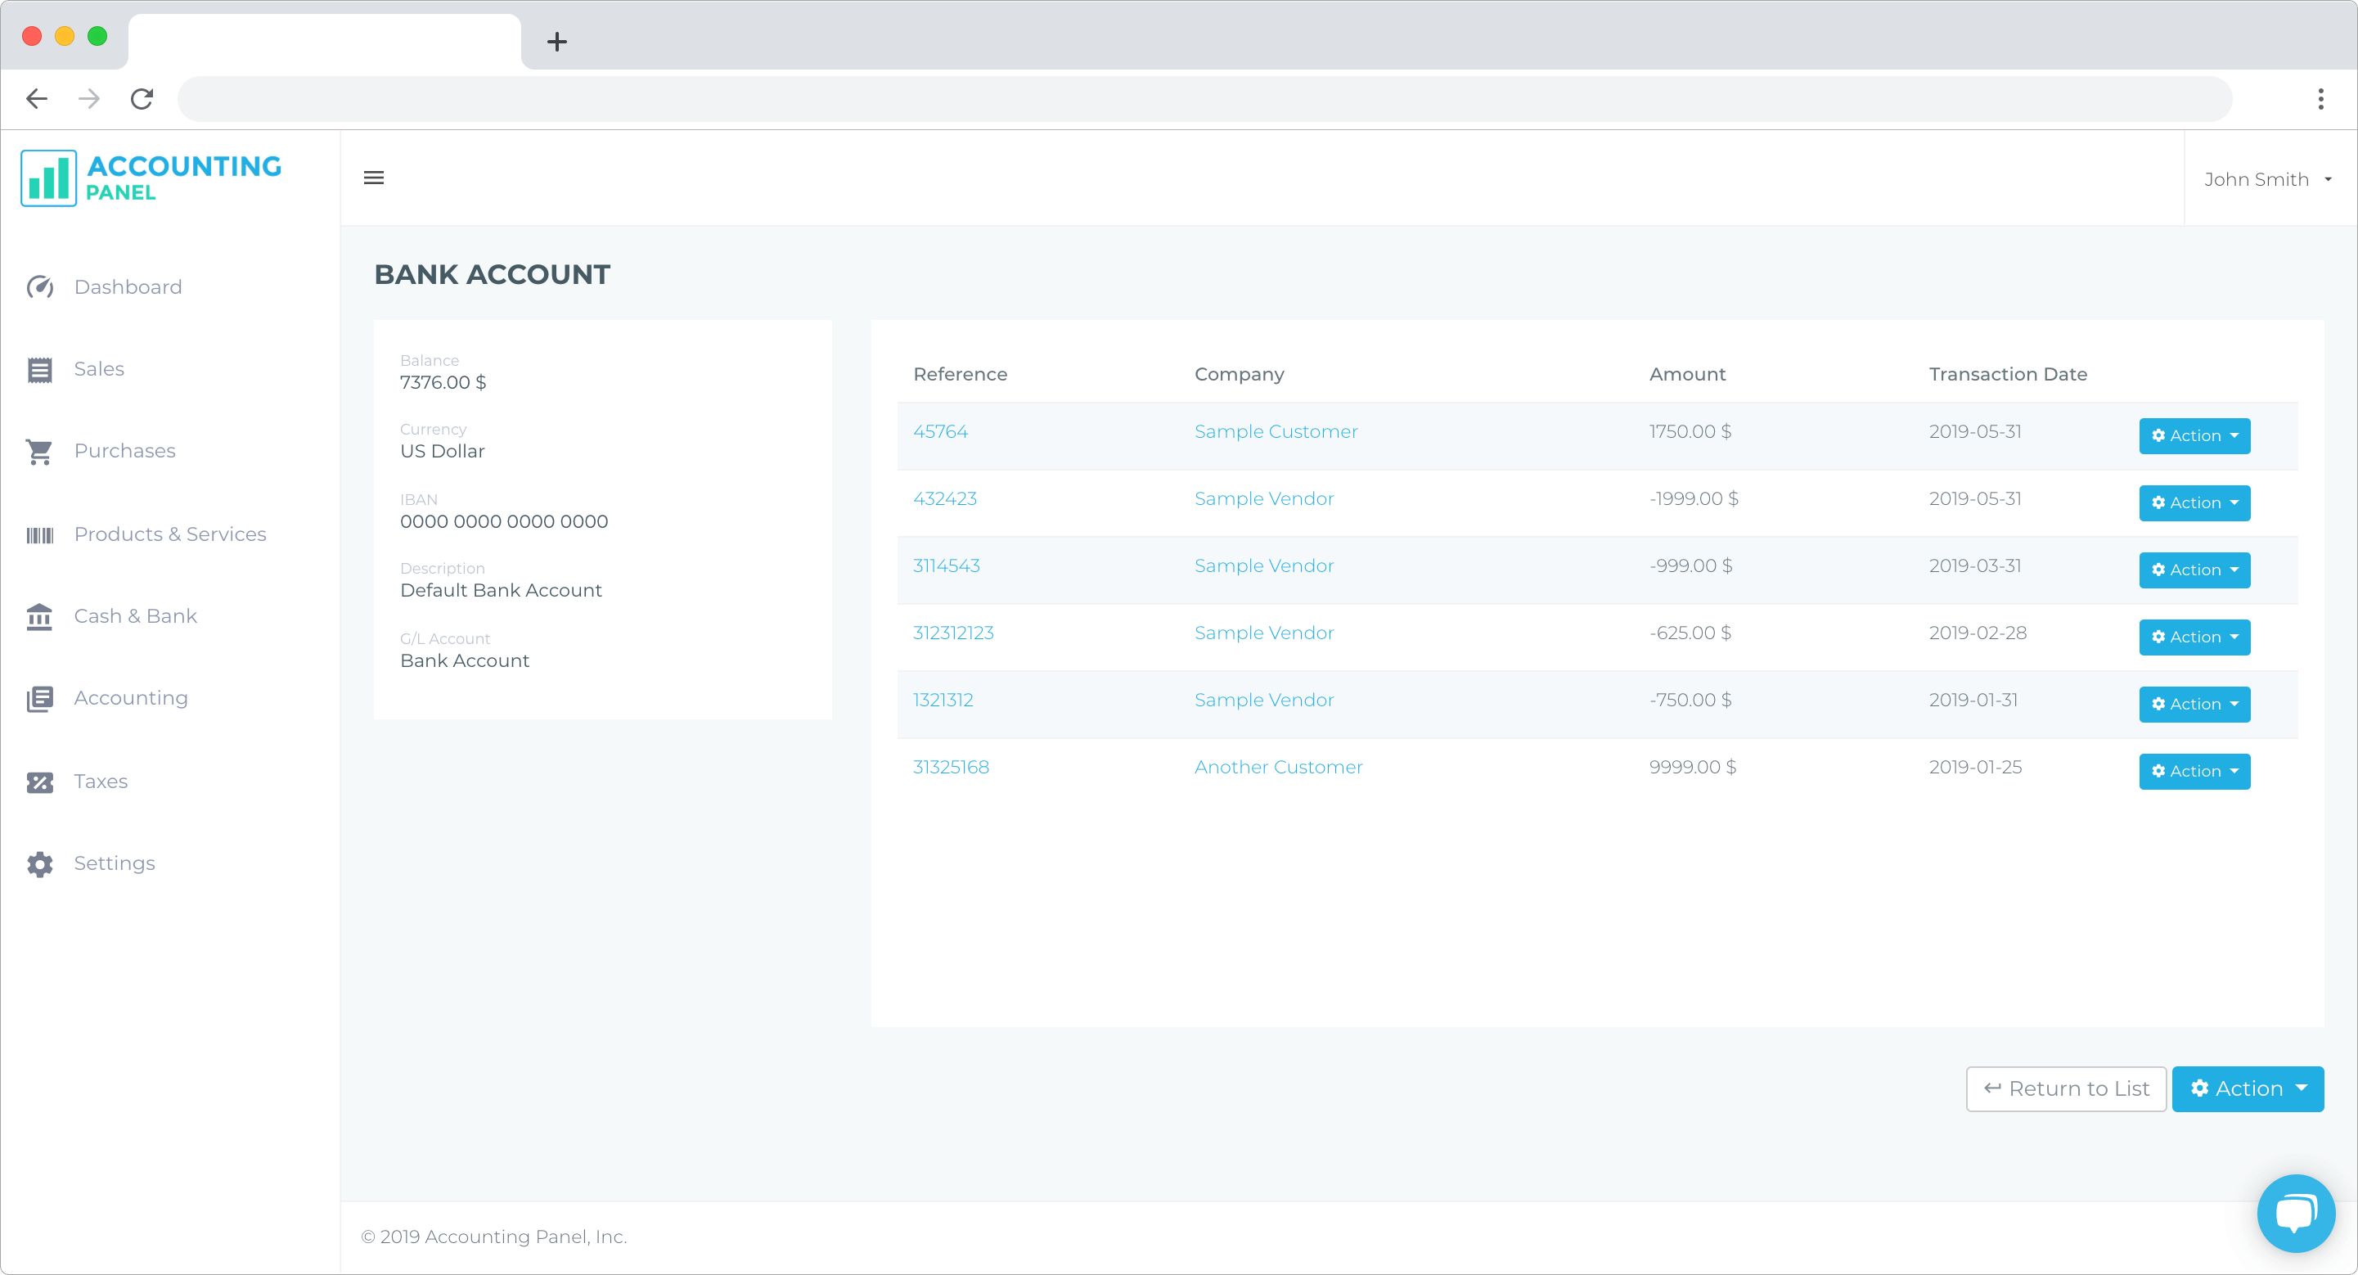The width and height of the screenshot is (2358, 1275).
Task: Open Action dropdown for reference 31325168
Action: 2194,771
